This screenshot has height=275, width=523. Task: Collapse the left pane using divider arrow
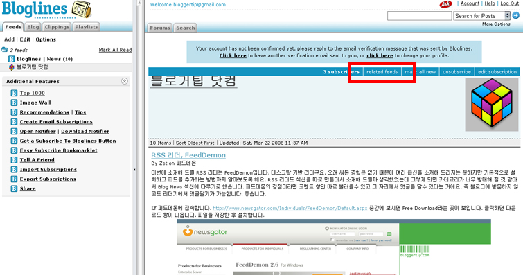click(134, 170)
